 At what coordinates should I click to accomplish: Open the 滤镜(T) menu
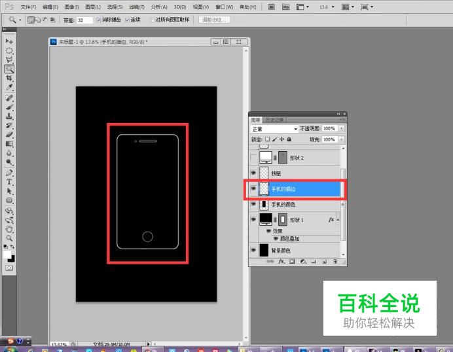(x=137, y=7)
